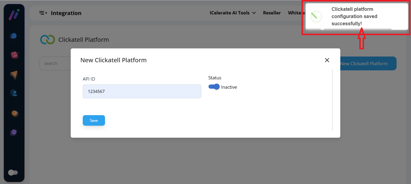This screenshot has height=184, width=411.
Task: Click the orange paper plane sidebar icon
Action: [x=14, y=75]
